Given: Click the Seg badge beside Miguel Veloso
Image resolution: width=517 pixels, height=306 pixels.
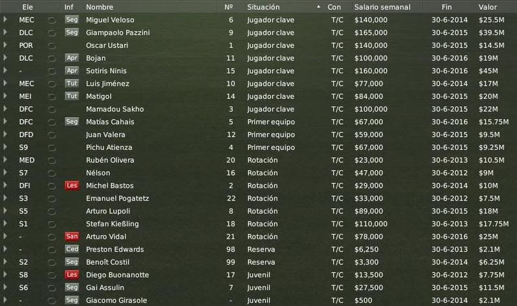Looking at the screenshot, I should click(x=72, y=20).
